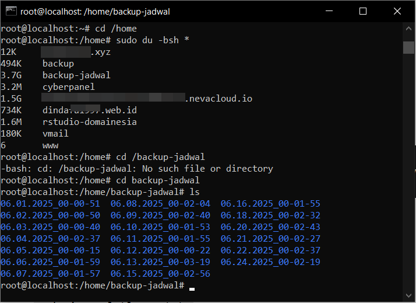Click folder 06.03.2025_00-00-40
Screen dimensions: 416x303
tap(51, 227)
